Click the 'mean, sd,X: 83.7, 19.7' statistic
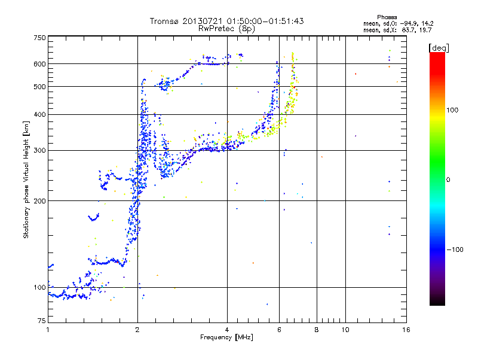 pyautogui.click(x=397, y=30)
